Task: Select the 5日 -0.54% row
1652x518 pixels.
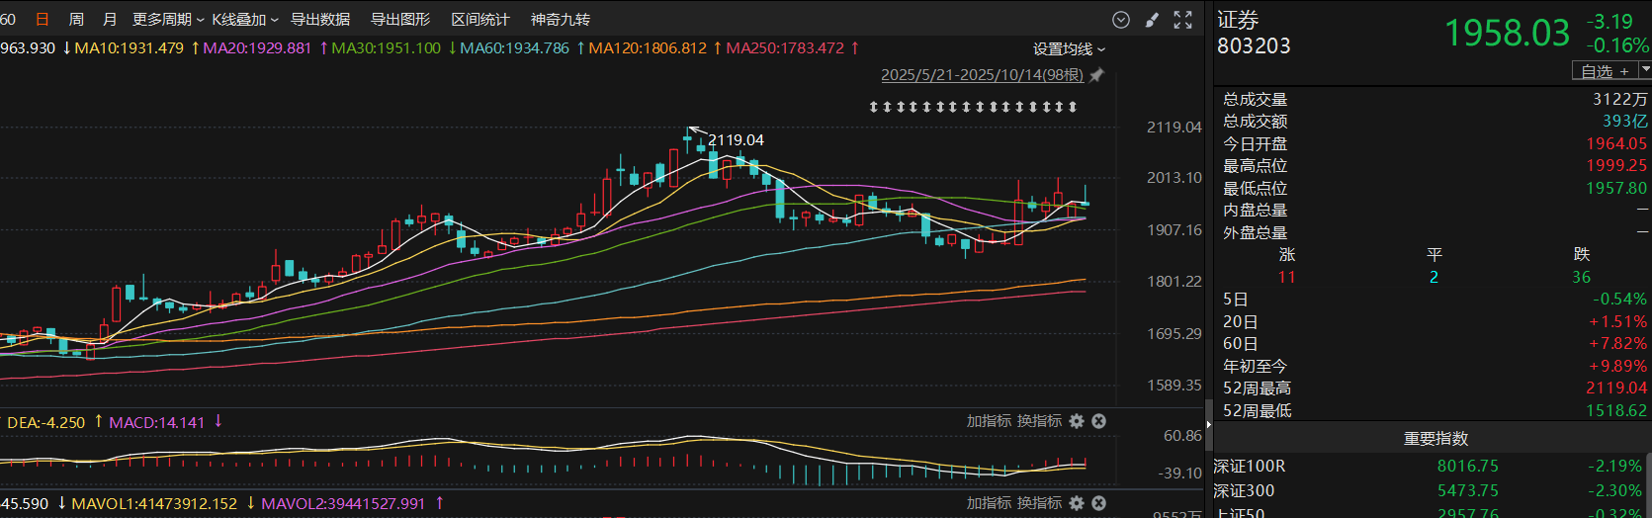Action: click(x=1435, y=299)
